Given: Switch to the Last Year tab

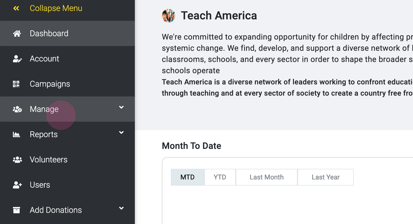Looking at the screenshot, I should pyautogui.click(x=325, y=177).
